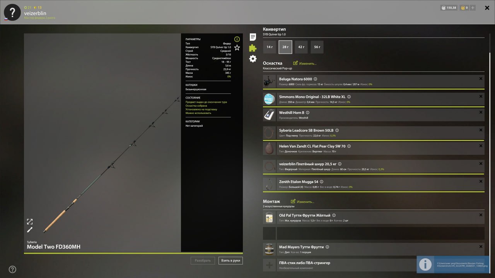Click the Плетёный шнур leader icon

tap(269, 166)
